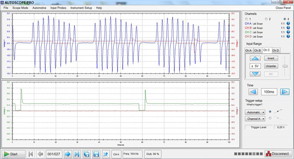The width and height of the screenshot is (294, 159).
Task: Choose the falling edge trigger option
Action: tap(270, 118)
